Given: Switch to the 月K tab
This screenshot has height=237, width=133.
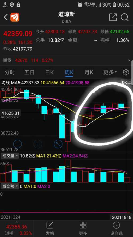Looking at the screenshot, I should coord(89,72).
